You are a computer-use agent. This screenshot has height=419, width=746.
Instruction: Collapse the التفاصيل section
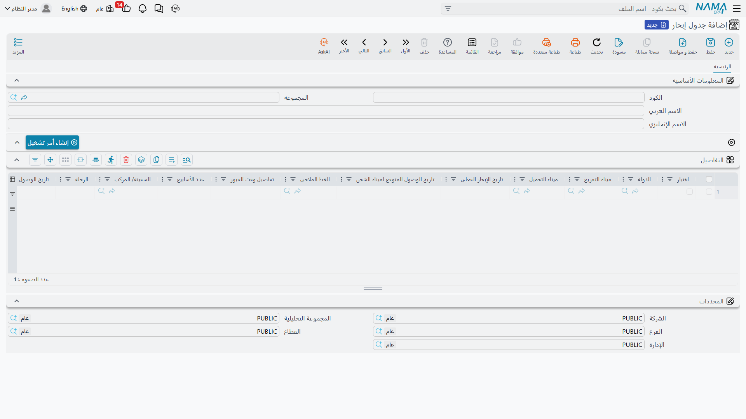pyautogui.click(x=17, y=160)
